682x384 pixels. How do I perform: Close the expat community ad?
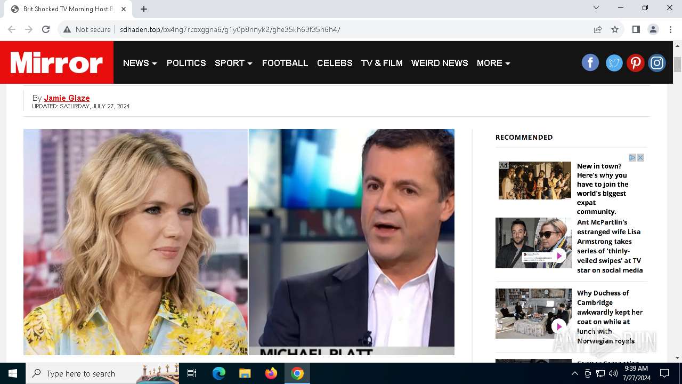[640, 157]
